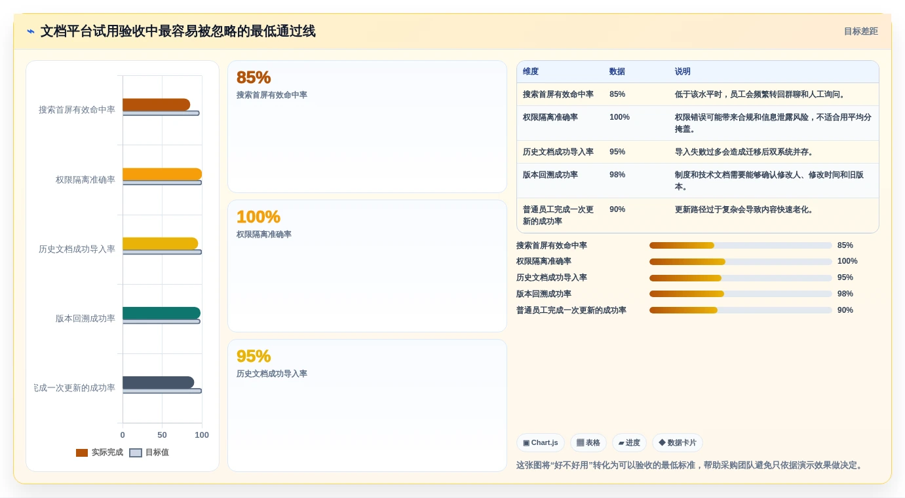Open the 100% 权限隔离准确率 data card
The height and width of the screenshot is (498, 905).
[x=367, y=266]
